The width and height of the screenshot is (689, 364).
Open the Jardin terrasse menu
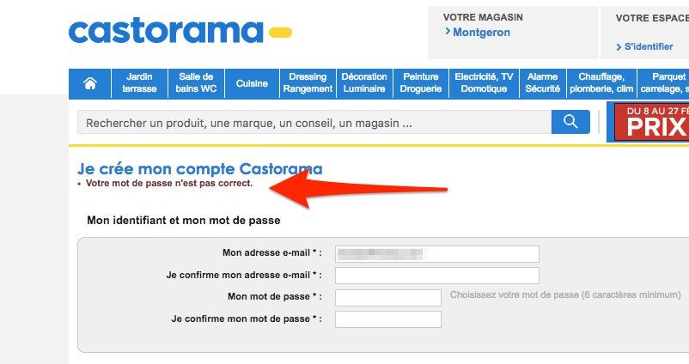click(139, 82)
